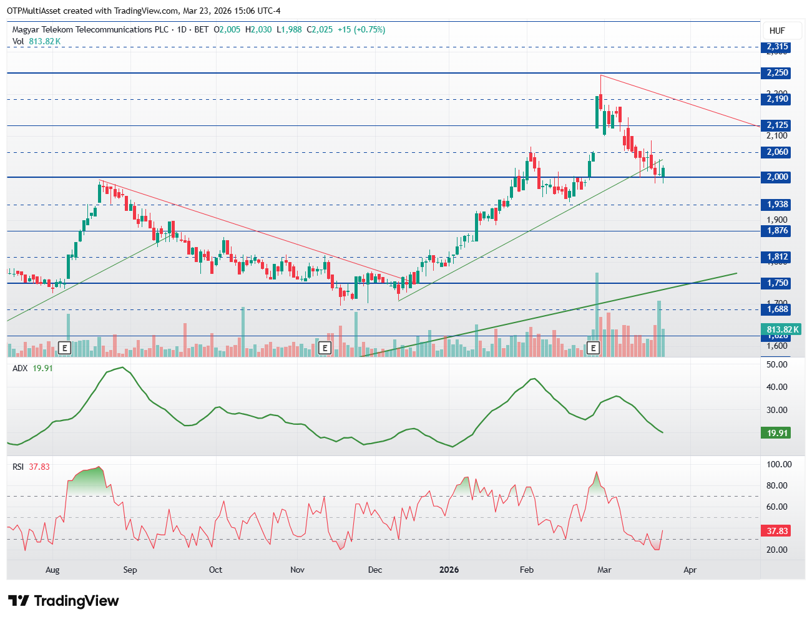Click the Feb label on time axis
The width and height of the screenshot is (812, 622).
527,570
